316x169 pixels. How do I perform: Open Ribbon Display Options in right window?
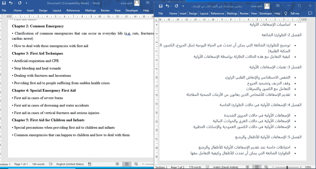click(278, 6)
